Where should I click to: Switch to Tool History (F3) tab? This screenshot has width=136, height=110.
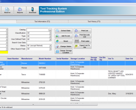coord(94,21)
